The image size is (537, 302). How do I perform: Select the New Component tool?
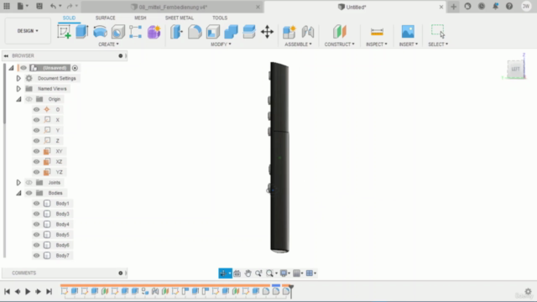click(289, 32)
